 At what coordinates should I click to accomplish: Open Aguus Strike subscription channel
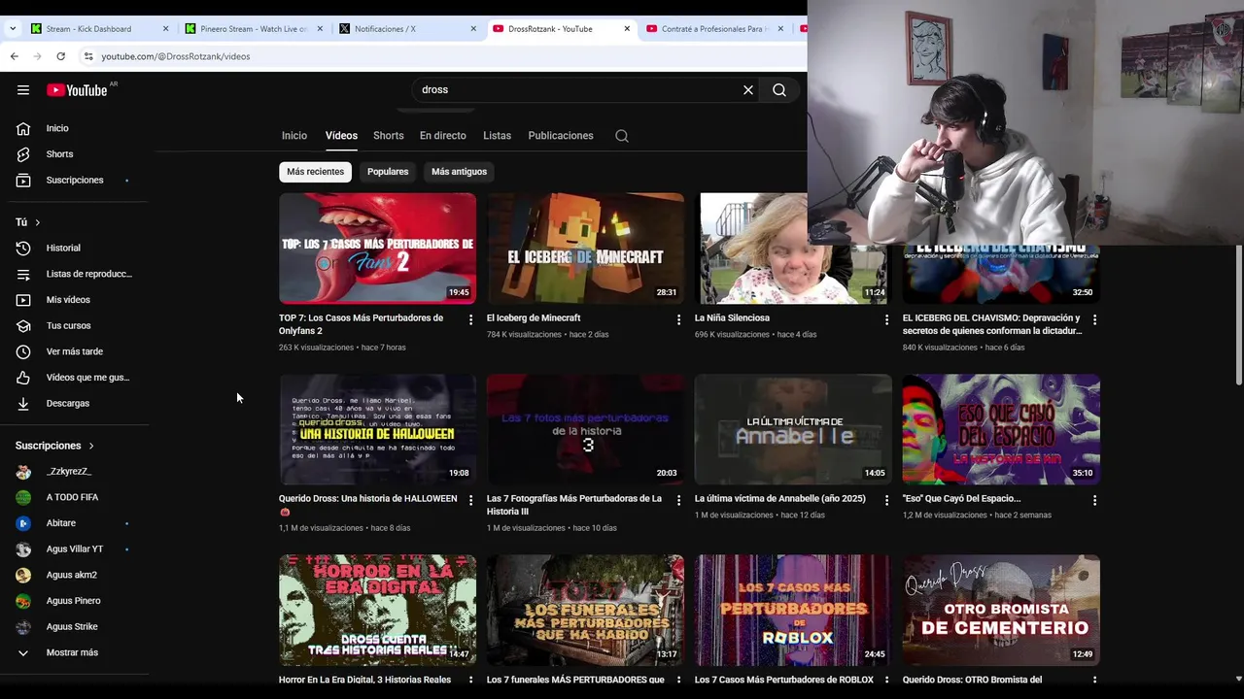74,627
